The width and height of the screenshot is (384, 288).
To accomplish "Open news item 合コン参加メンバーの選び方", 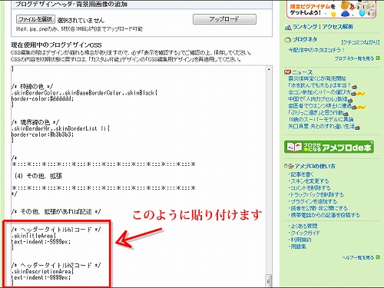I will coord(319,92).
